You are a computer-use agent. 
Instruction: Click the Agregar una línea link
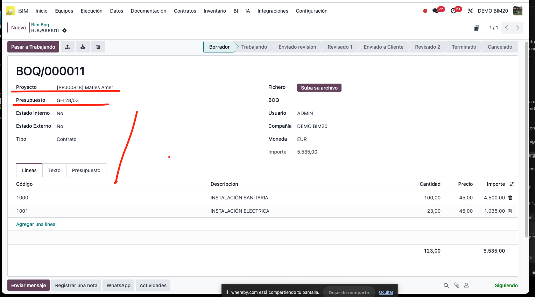pyautogui.click(x=36, y=224)
